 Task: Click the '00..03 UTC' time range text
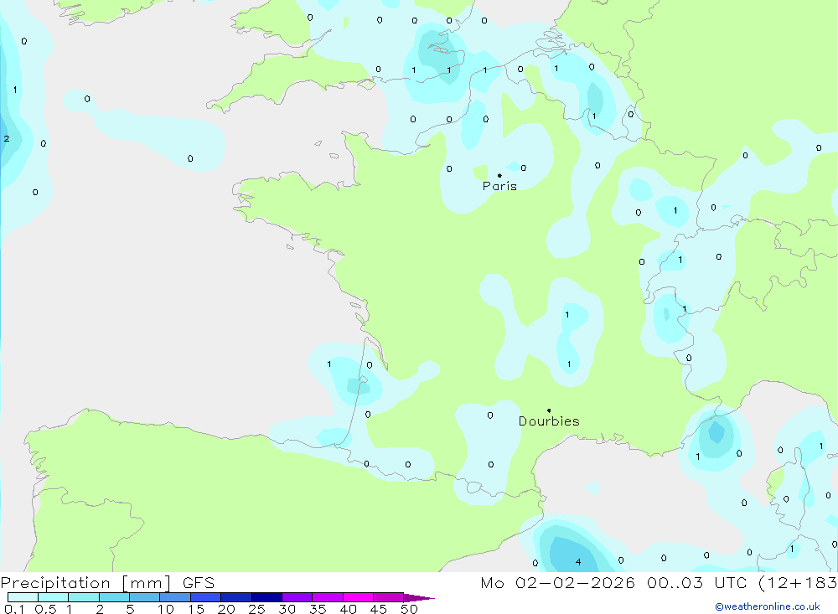click(x=696, y=582)
